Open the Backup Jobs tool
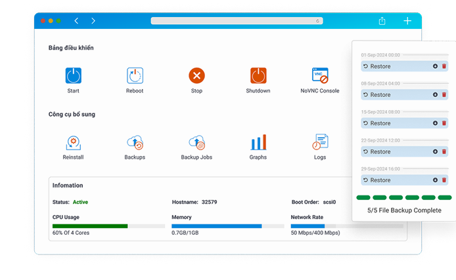456x280 pixels. pyautogui.click(x=196, y=142)
